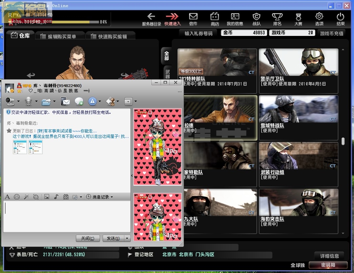Open font settings letter A icon

tap(7, 197)
